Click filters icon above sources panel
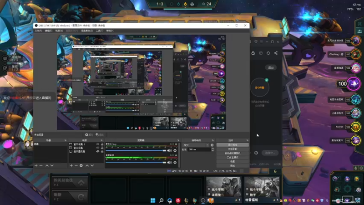Viewport: 364px width, 205px height. 100,135
